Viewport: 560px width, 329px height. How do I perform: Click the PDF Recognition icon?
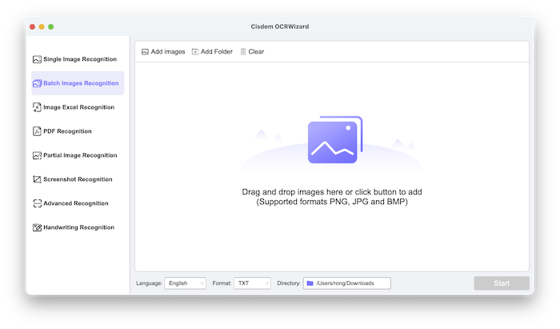click(37, 131)
